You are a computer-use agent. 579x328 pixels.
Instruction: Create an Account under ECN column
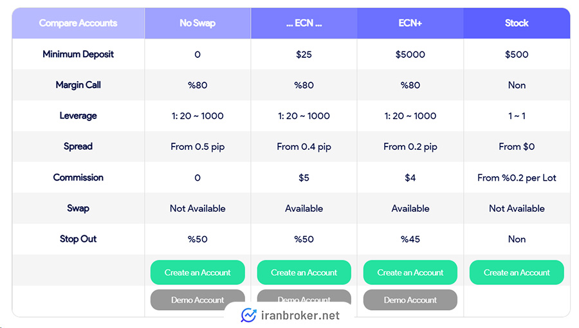click(304, 272)
